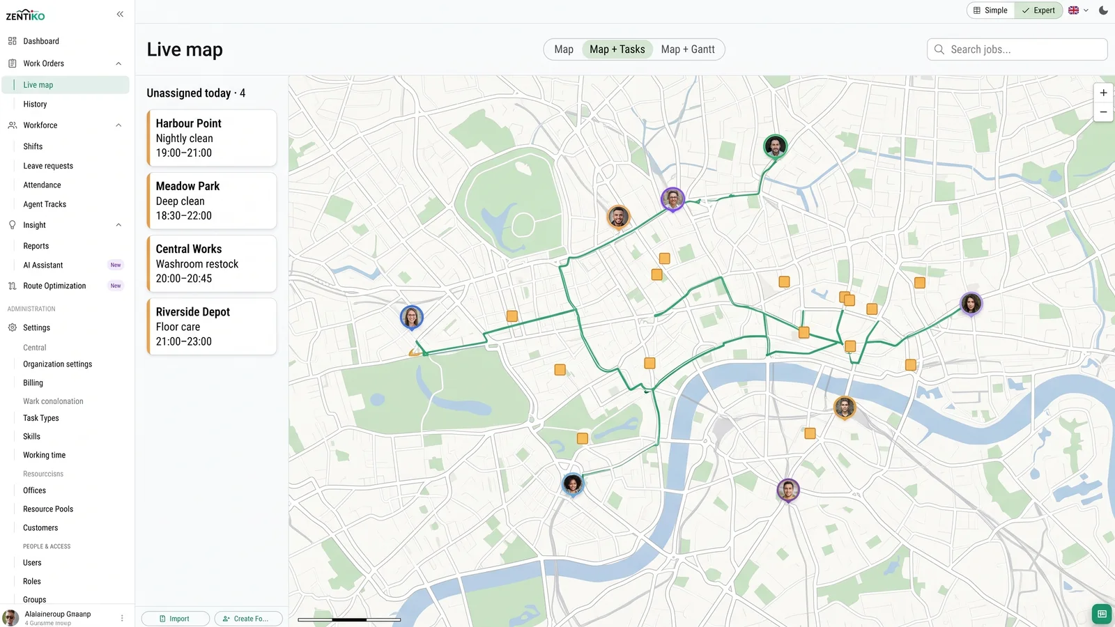Switch to Simple mode
Viewport: 1115px width, 627px height.
(x=990, y=10)
